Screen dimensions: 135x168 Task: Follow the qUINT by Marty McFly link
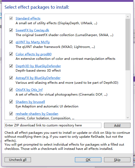click(x=33, y=42)
